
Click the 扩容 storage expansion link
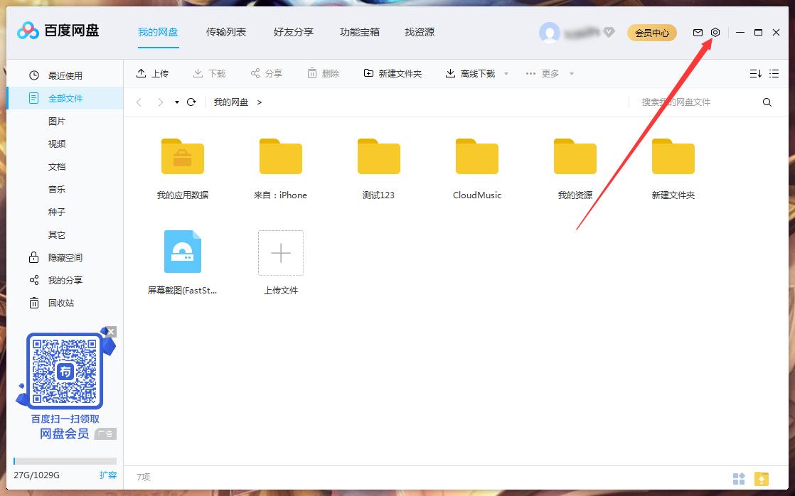(108, 475)
